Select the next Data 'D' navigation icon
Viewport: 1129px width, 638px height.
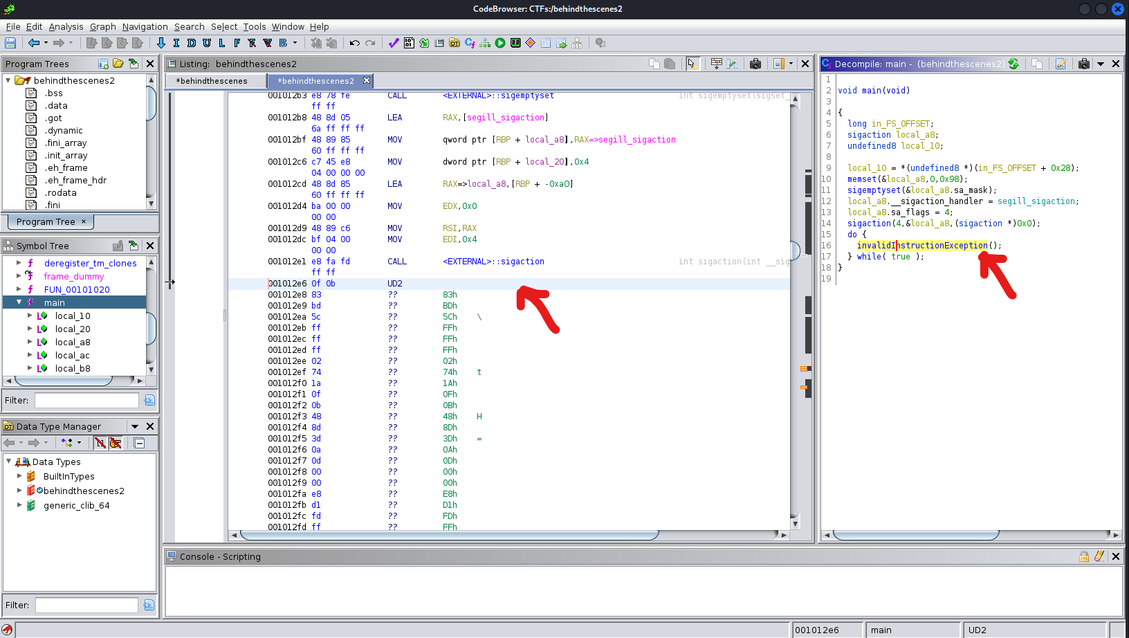pos(192,43)
